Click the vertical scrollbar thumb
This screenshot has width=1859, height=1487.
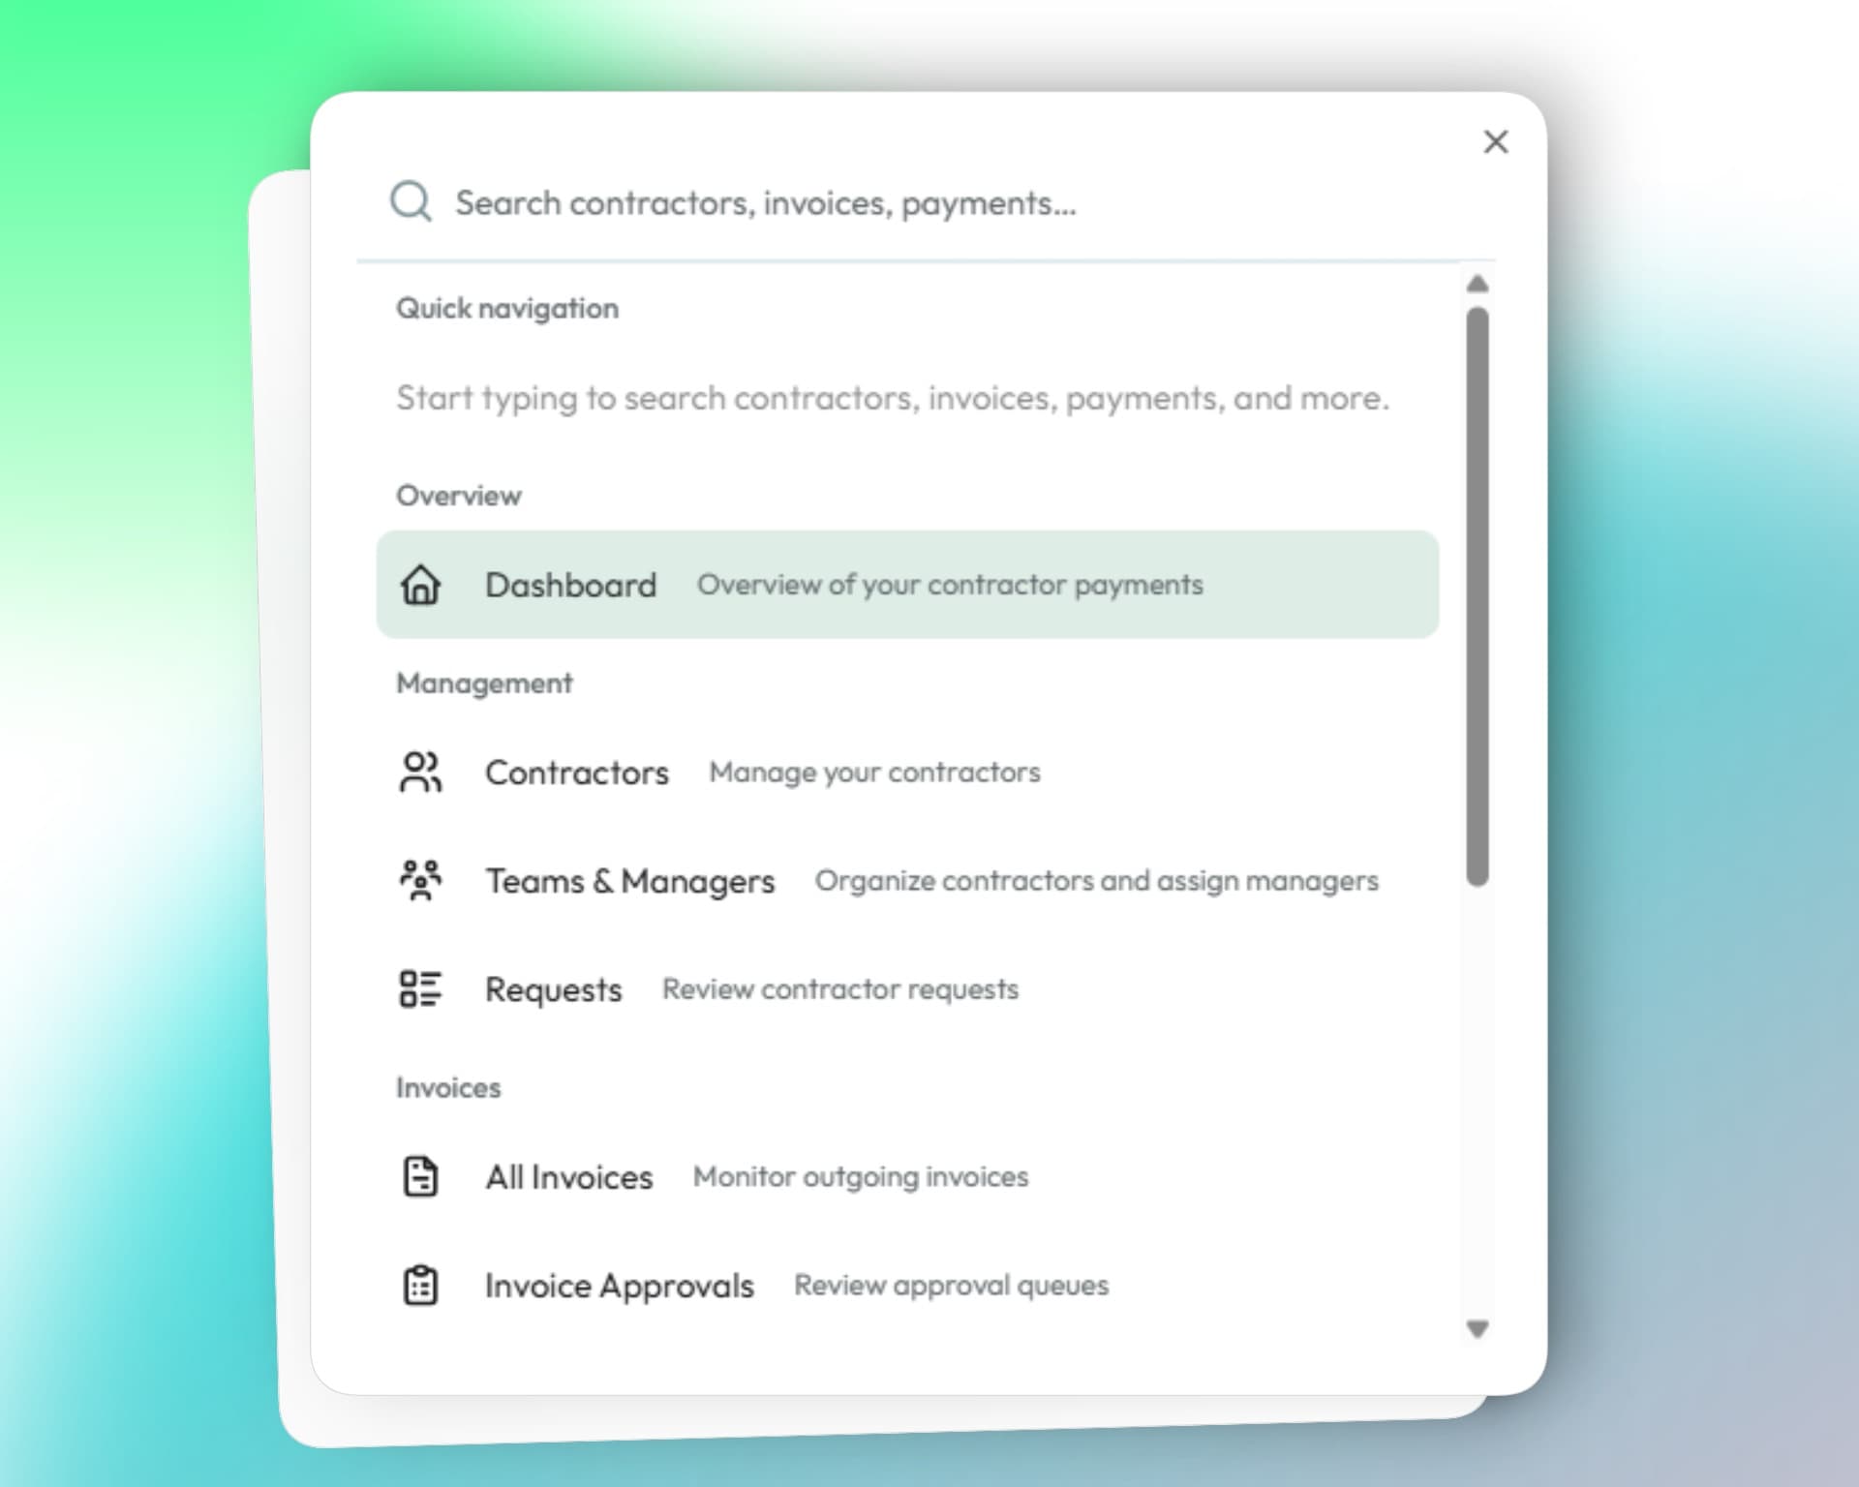click(1477, 595)
